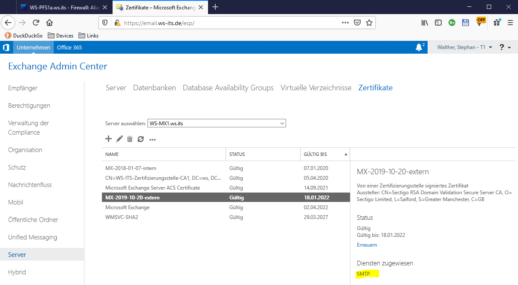Open Empfänger in the left navigation
The image size is (518, 285).
click(23, 88)
